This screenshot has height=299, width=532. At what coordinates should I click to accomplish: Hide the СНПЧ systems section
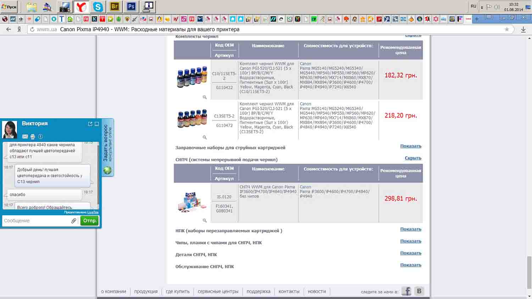tap(413, 158)
